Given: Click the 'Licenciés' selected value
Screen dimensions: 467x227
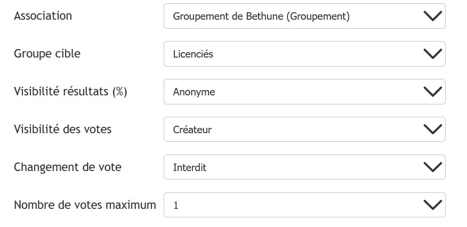Looking at the screenshot, I should point(193,54).
